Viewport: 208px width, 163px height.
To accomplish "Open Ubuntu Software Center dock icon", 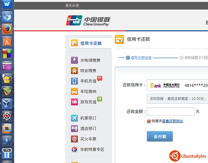I will point(7,41).
